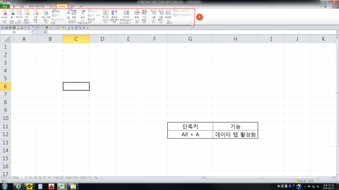
Task: Open the Connections (연결) button
Action: [x=56, y=11]
